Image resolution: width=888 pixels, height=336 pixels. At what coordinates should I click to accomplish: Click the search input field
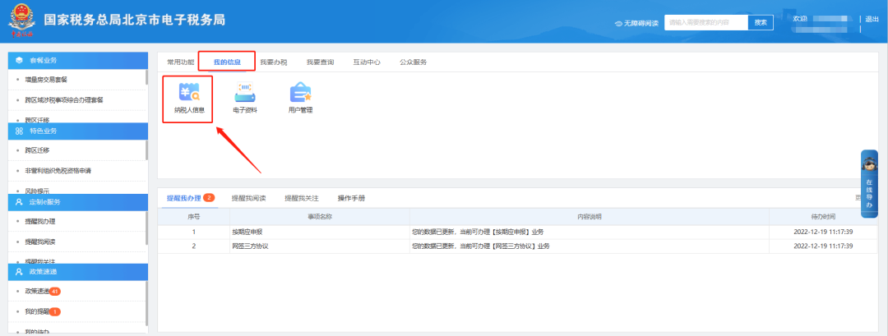tap(705, 22)
